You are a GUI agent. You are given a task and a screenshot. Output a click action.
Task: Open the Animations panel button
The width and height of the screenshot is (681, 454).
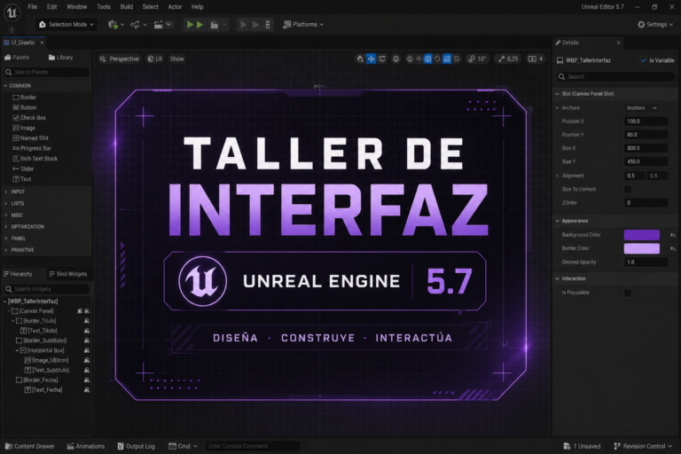tap(85, 446)
